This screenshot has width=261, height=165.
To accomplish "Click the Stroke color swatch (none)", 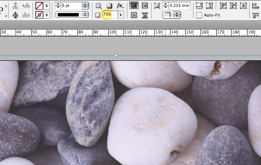I will 39,15.
